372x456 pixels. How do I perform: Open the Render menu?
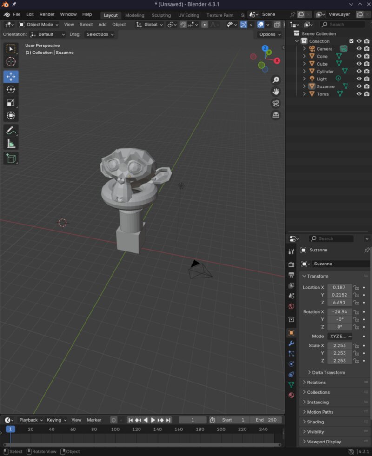click(47, 14)
